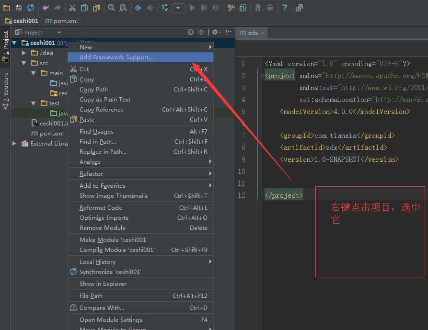Select ceshi001.iml file in project tree
The height and width of the screenshot is (330, 428).
tap(49, 123)
